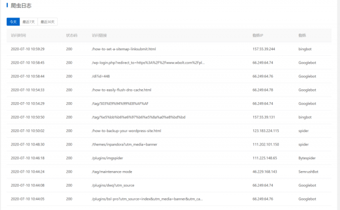Switch to the 最近30天 tab
This screenshot has height=210, width=340.
(48, 22)
